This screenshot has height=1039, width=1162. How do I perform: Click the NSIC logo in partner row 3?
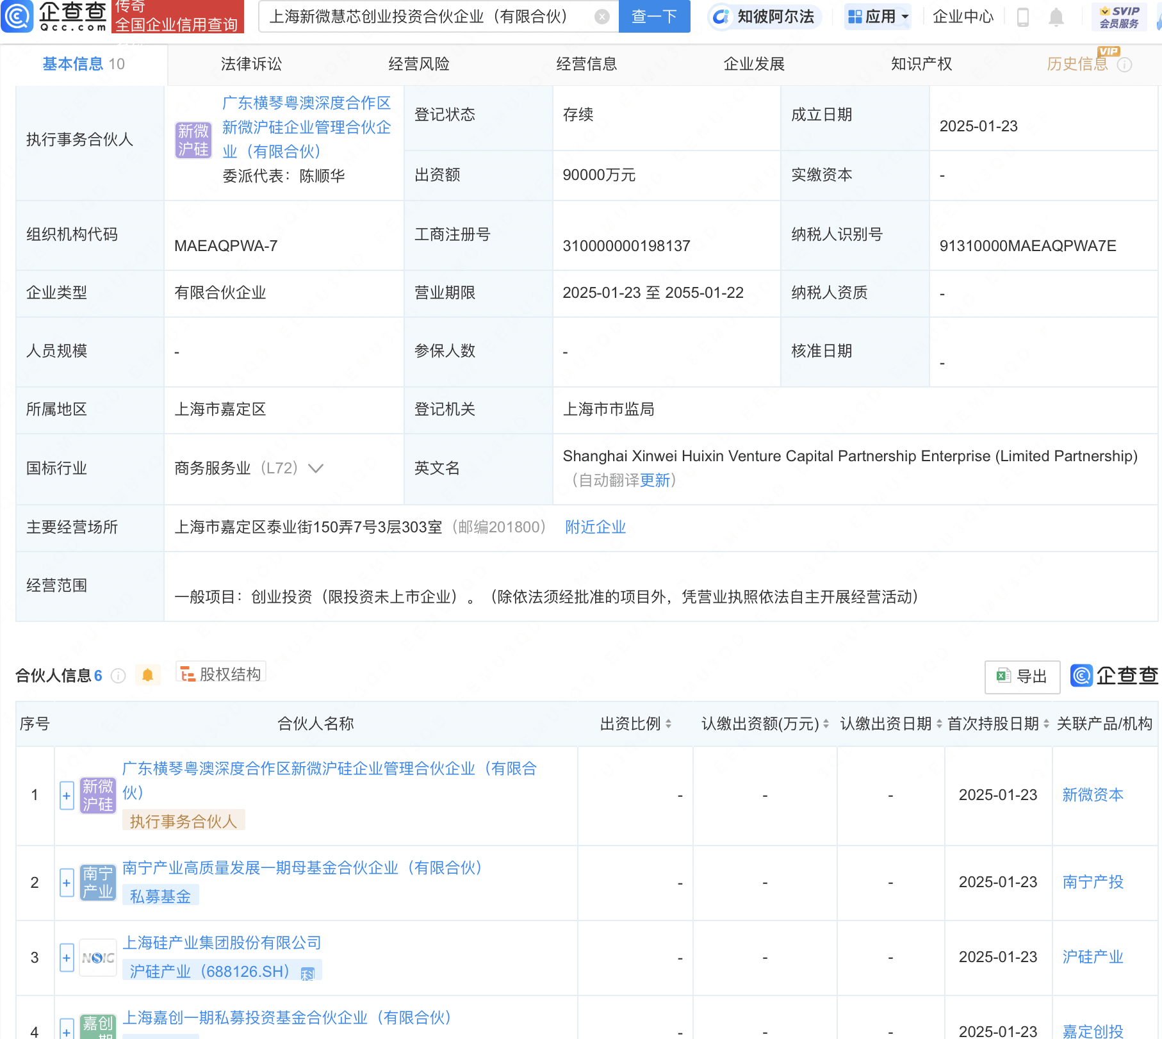pos(97,958)
